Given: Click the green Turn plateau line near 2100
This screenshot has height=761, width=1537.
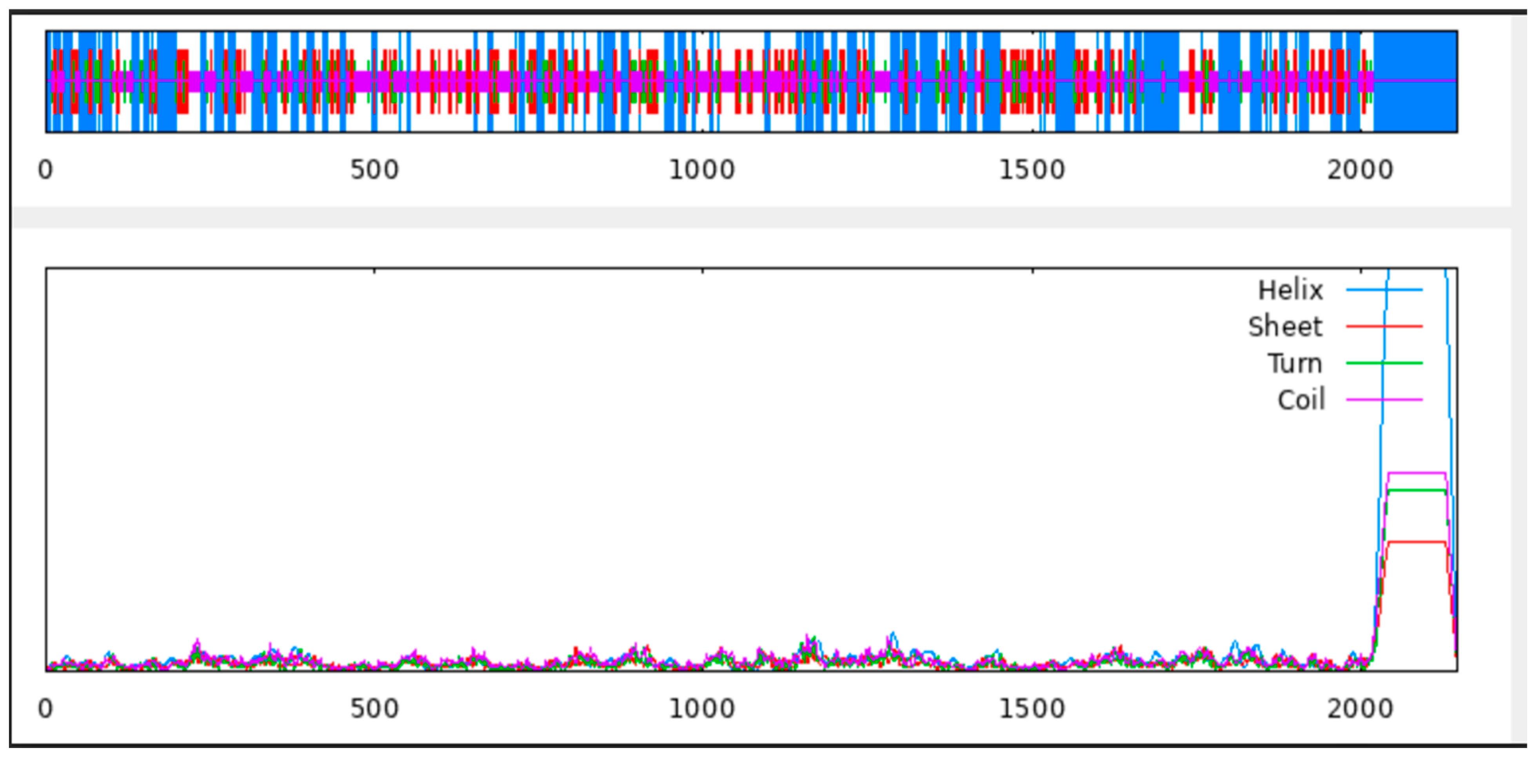Looking at the screenshot, I should (1417, 491).
